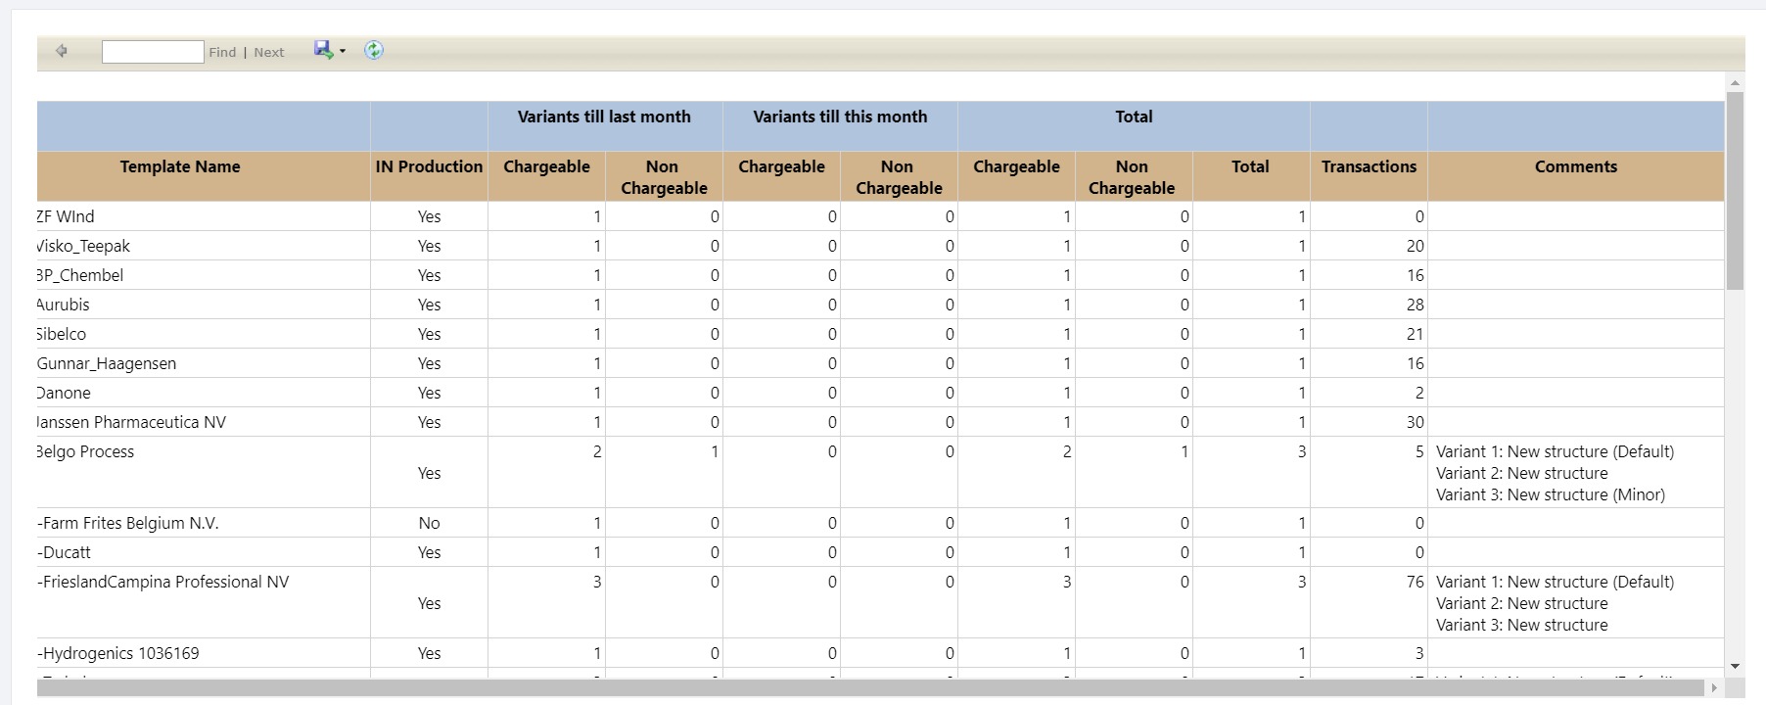The height and width of the screenshot is (705, 1766).
Task: Click vertical scrollbar down arrow
Action: (1736, 667)
